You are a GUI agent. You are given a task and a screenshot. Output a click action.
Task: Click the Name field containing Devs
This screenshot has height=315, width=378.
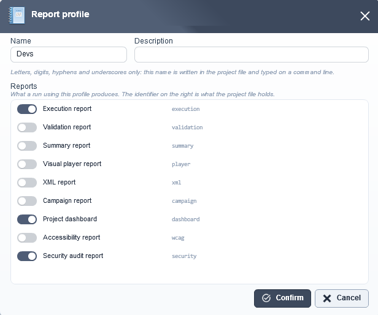click(69, 55)
